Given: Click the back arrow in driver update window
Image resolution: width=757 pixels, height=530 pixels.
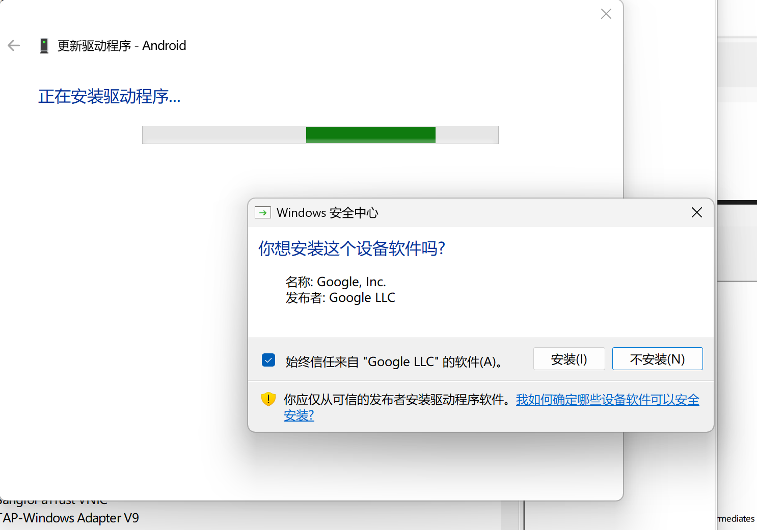Looking at the screenshot, I should 14,46.
